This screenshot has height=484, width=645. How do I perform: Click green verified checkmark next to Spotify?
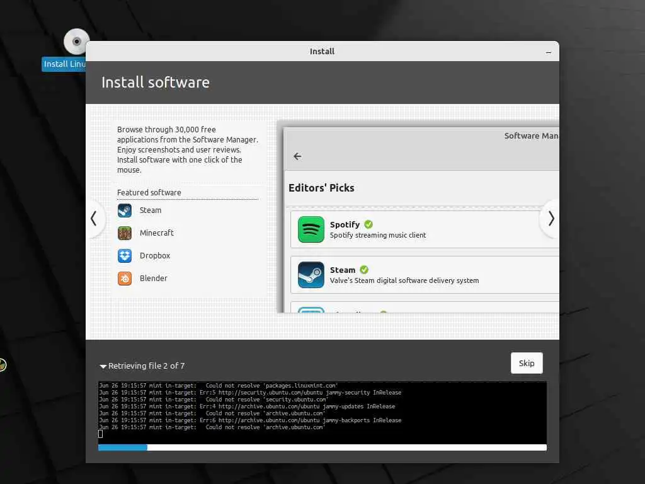[x=368, y=224]
